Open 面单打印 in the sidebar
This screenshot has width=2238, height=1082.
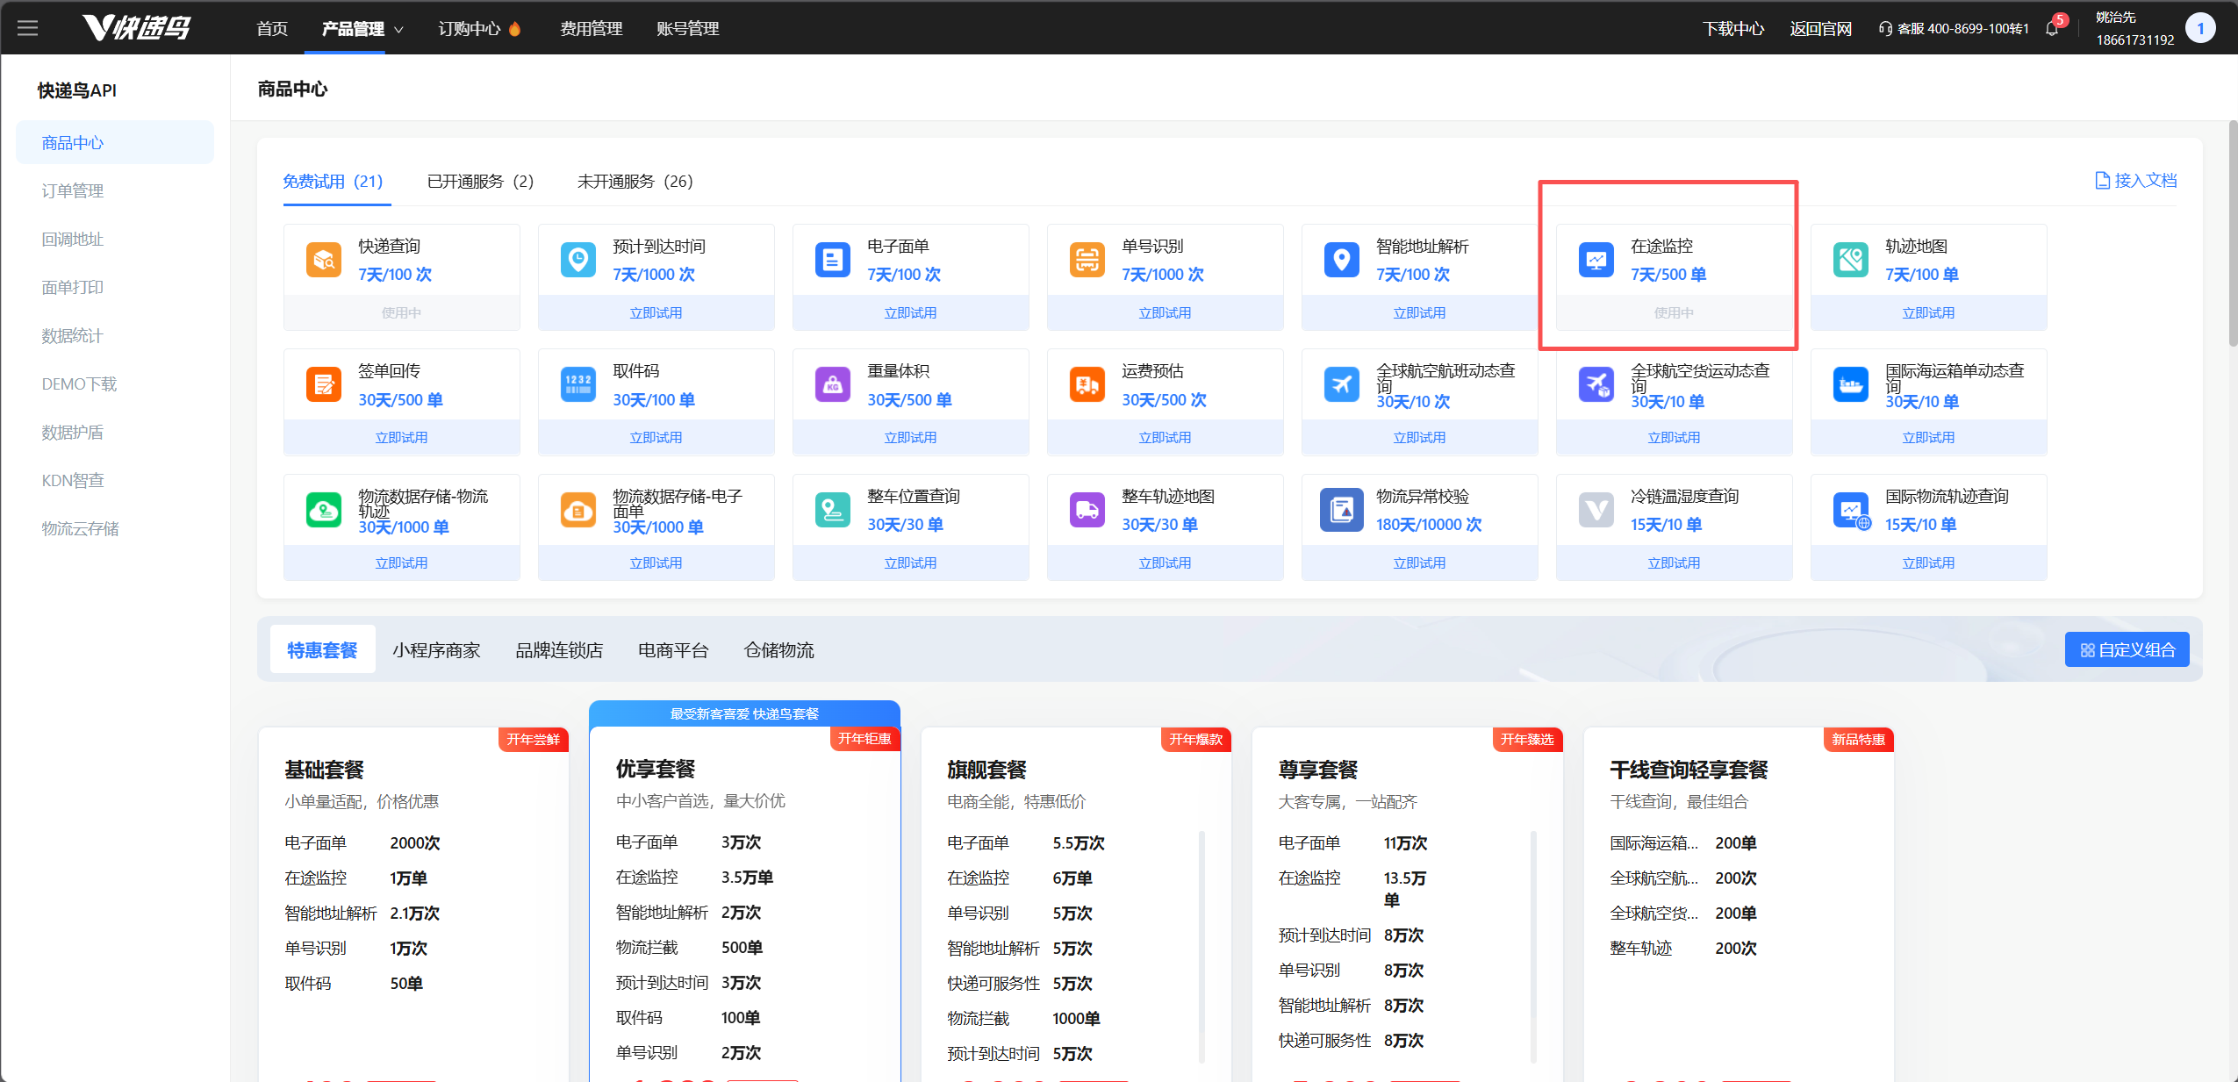(x=73, y=288)
